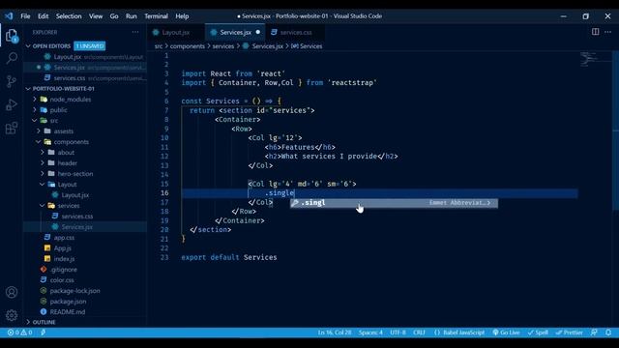Click Ln 16, Col 28 position indicator
The height and width of the screenshot is (348, 619).
(335, 333)
